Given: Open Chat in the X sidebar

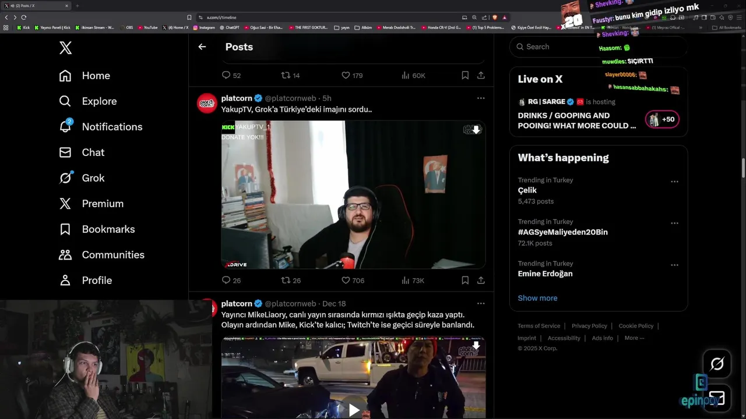Looking at the screenshot, I should coord(82,152).
